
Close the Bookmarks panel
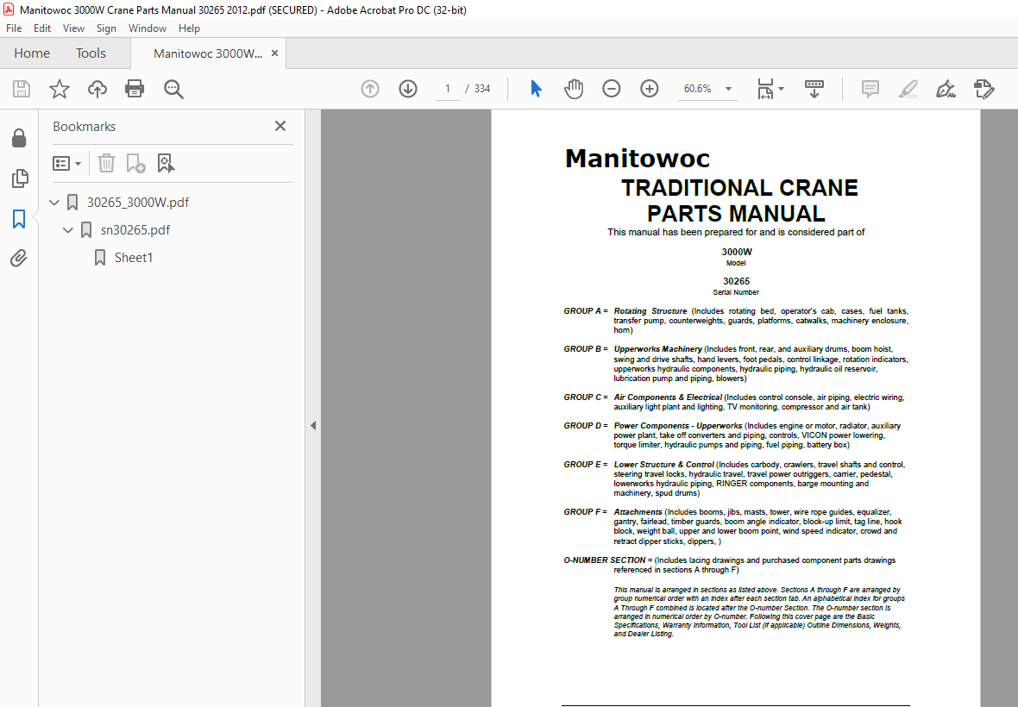tap(280, 126)
